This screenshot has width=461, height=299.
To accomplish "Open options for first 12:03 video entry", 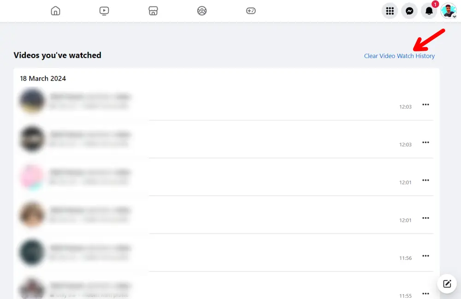I will click(x=426, y=105).
